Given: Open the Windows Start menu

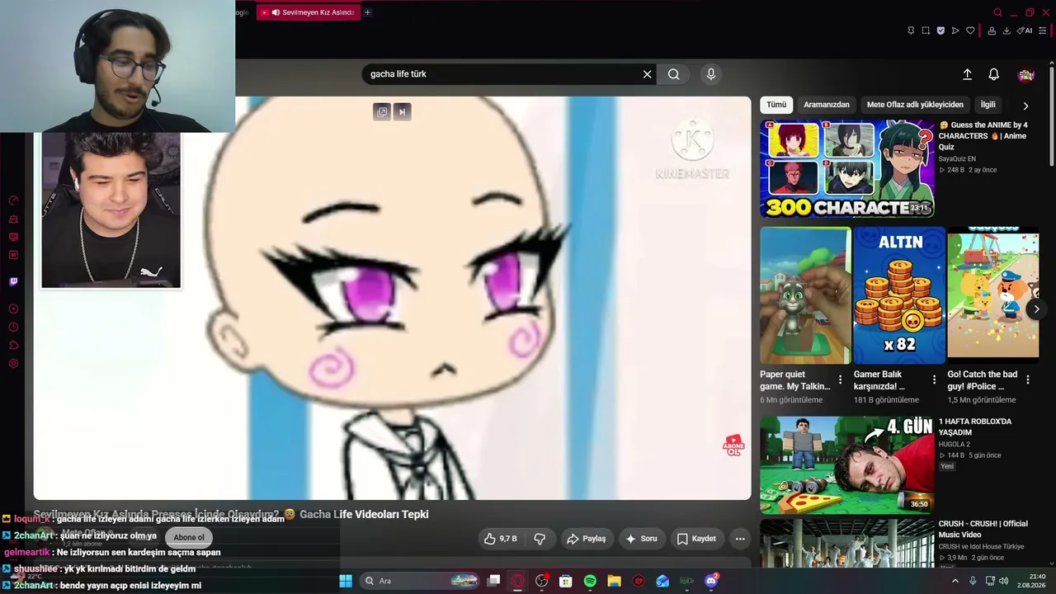Looking at the screenshot, I should (346, 581).
